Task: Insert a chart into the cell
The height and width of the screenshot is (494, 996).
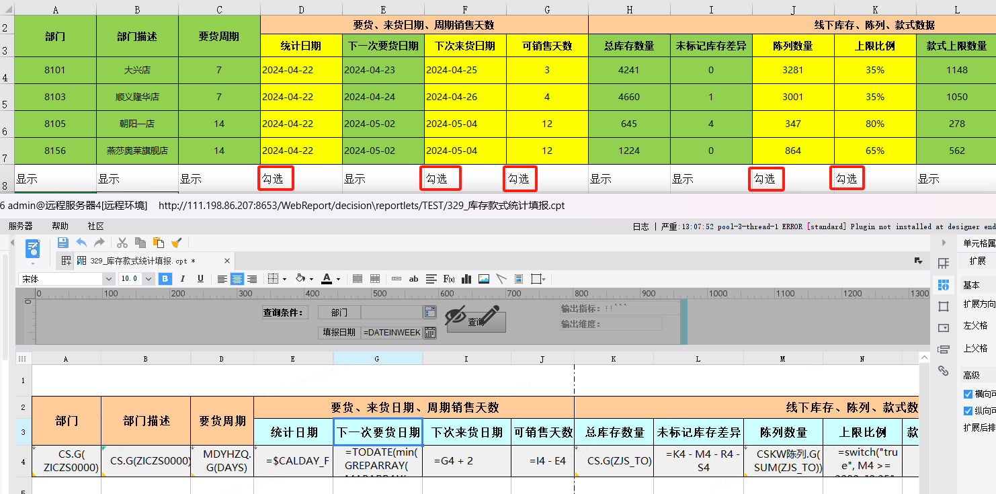Action: click(466, 279)
